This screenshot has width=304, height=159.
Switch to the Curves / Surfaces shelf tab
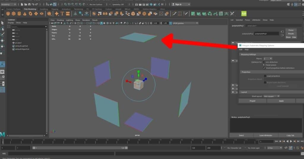pyautogui.click(x=13, y=9)
